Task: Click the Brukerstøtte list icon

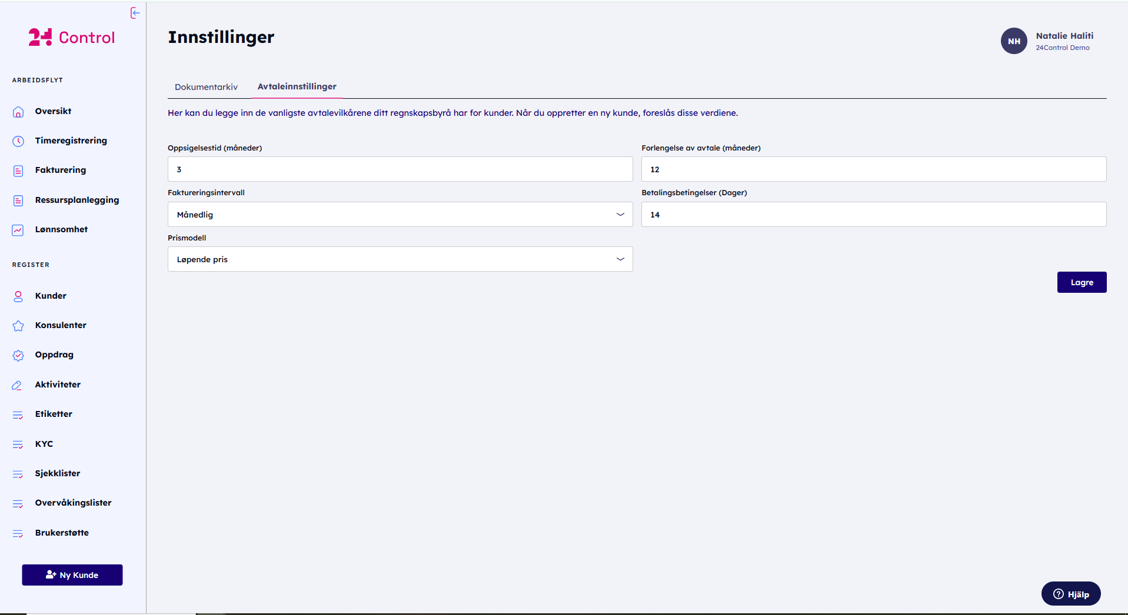Action: pos(18,533)
